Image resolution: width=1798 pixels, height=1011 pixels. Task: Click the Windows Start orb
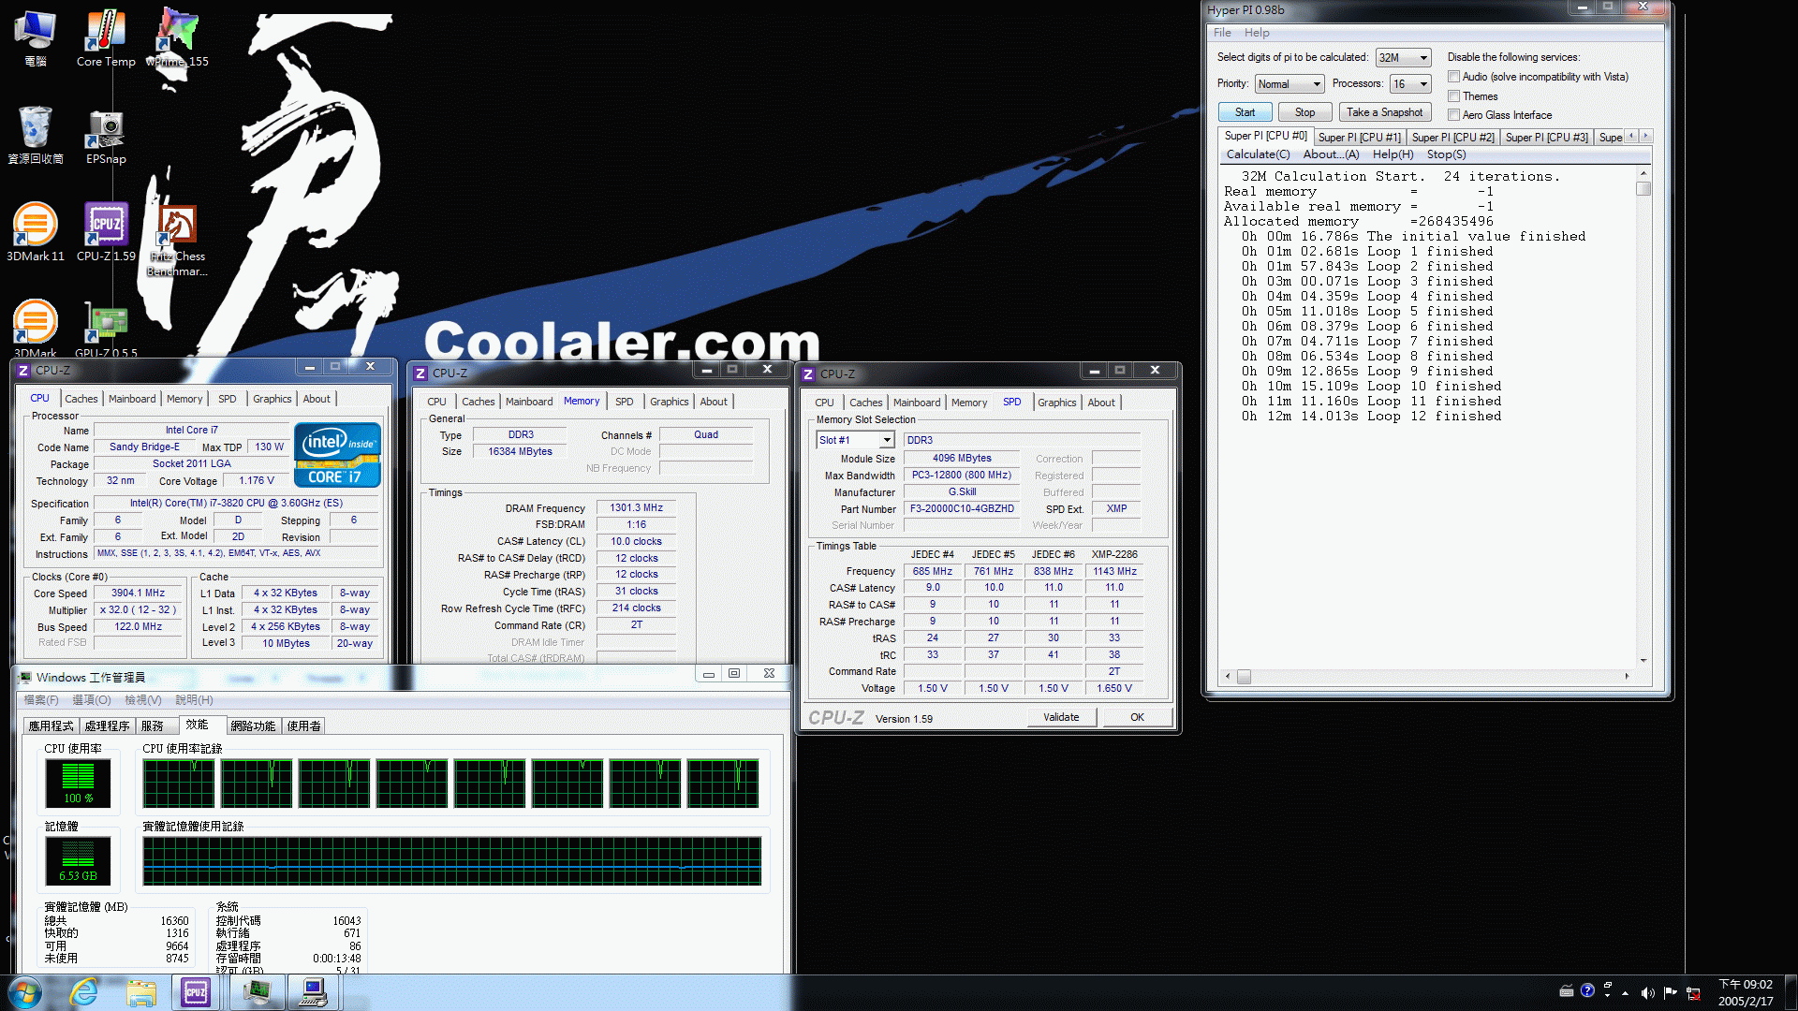[x=25, y=992]
